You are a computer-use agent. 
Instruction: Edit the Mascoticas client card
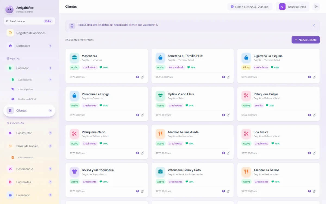tap(142, 77)
